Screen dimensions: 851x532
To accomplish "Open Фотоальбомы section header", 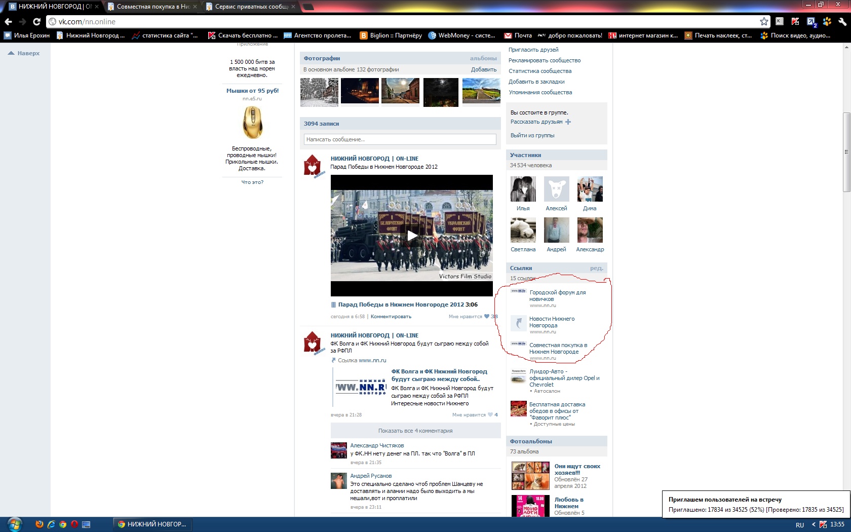I will tap(556, 441).
